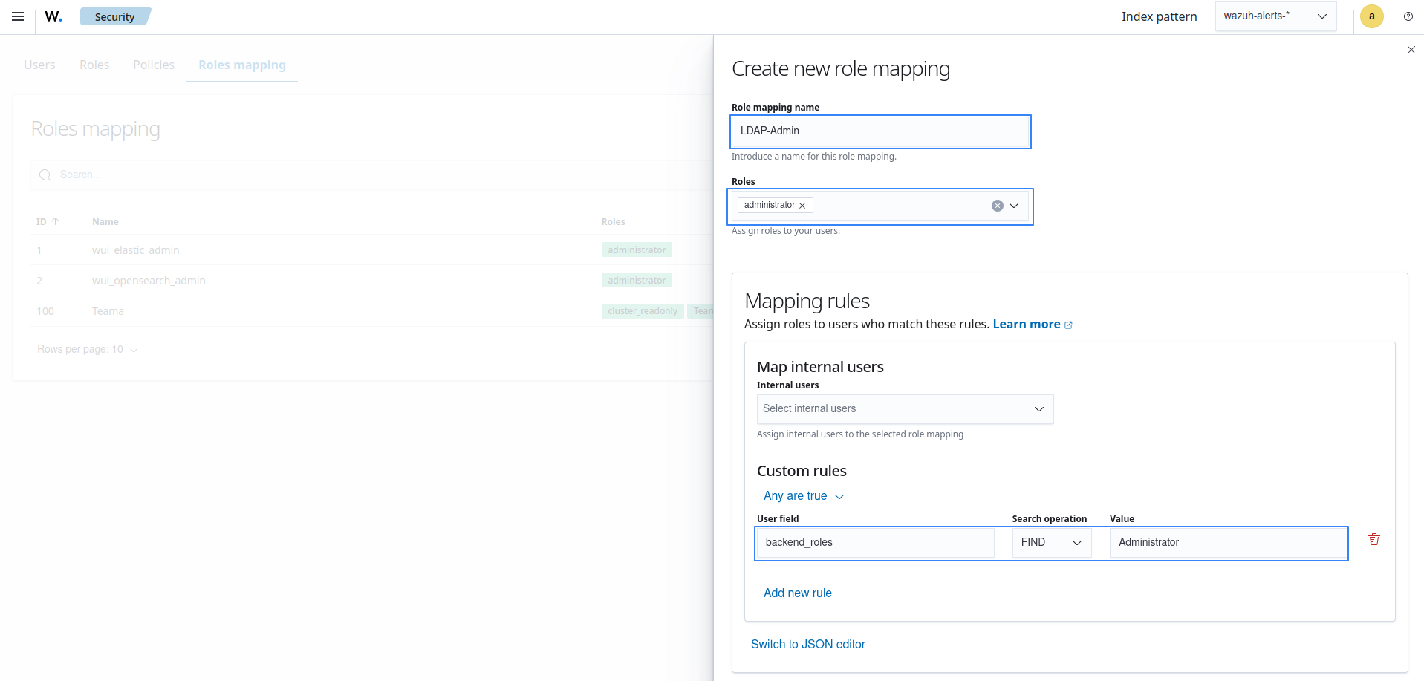
Task: Open the Learn more link about mapping rules
Action: [1027, 324]
